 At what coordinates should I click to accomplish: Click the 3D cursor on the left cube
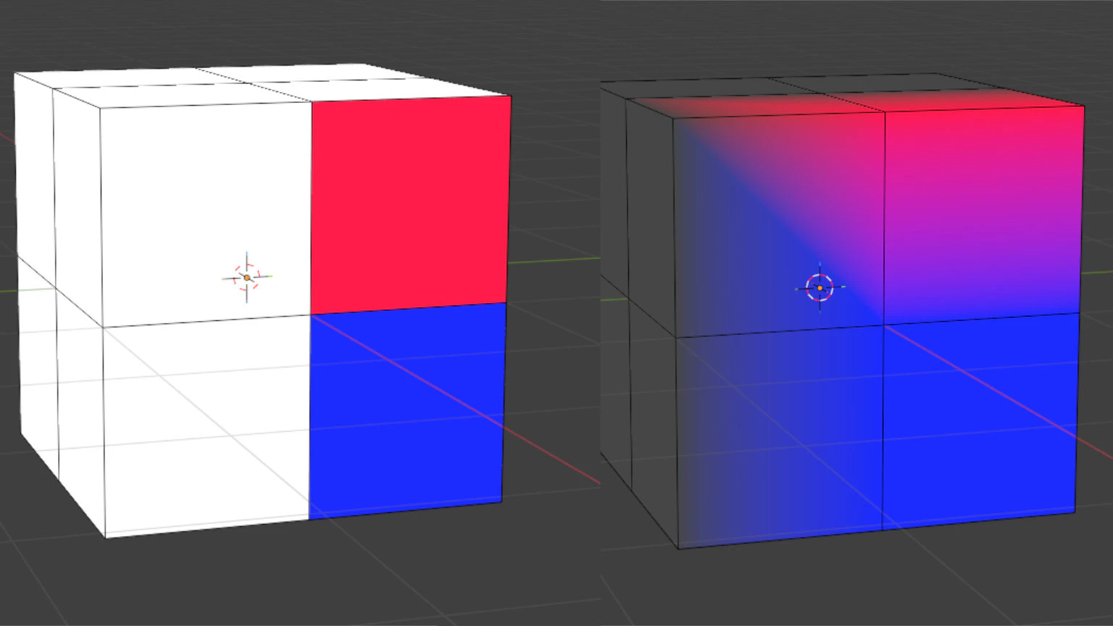pos(247,277)
